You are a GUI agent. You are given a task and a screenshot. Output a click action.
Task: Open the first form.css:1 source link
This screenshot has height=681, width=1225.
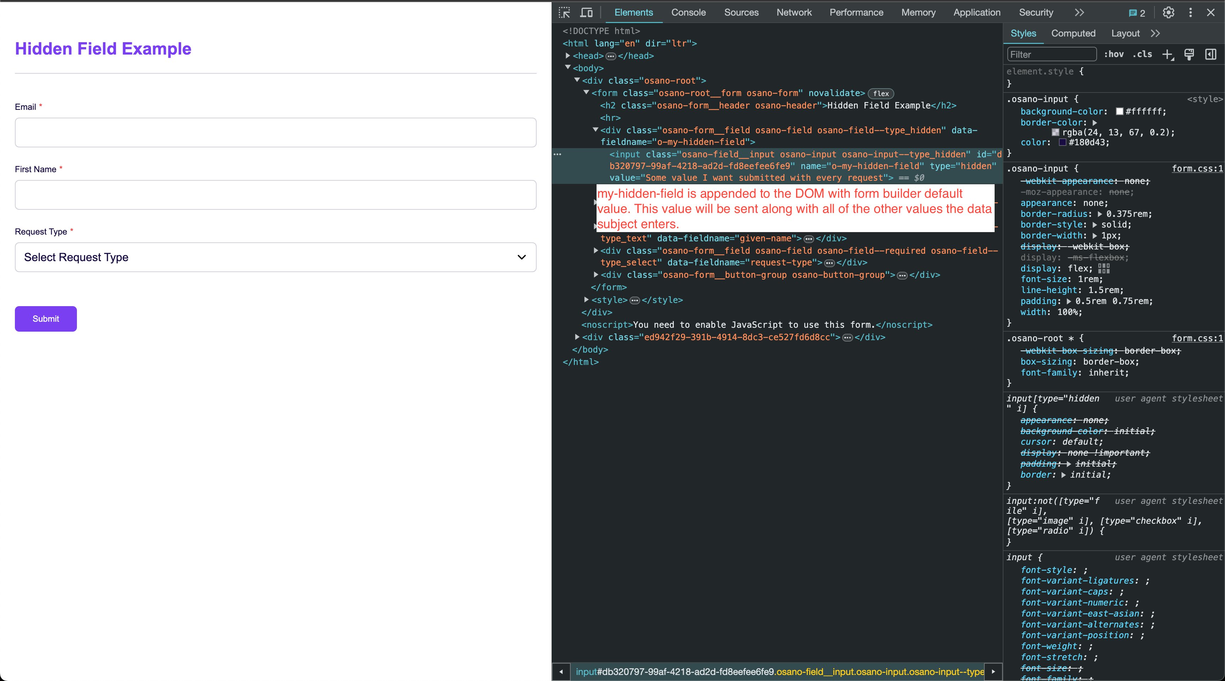[1197, 169]
